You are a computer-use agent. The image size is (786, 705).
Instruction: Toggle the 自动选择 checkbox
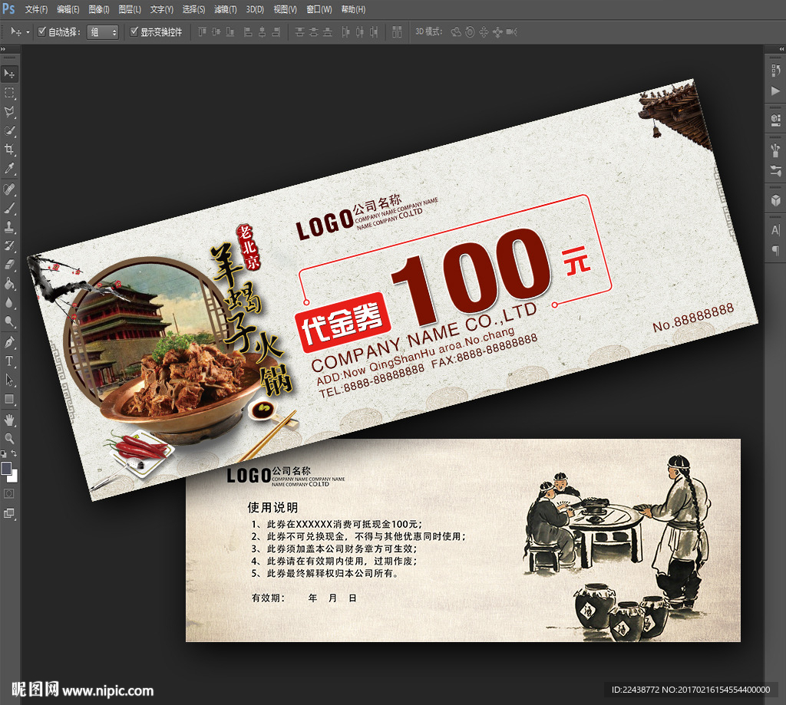pyautogui.click(x=42, y=31)
